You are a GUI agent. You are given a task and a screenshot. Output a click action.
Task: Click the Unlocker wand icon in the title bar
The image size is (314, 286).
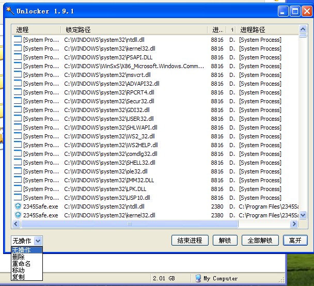10,11
